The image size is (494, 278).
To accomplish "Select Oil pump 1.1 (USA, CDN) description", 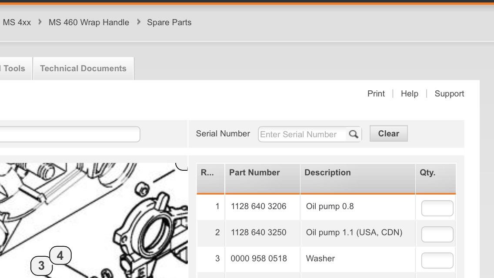I will (x=354, y=232).
